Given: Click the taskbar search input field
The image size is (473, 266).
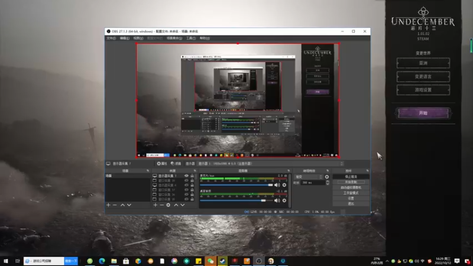Looking at the screenshot, I should pos(44,261).
